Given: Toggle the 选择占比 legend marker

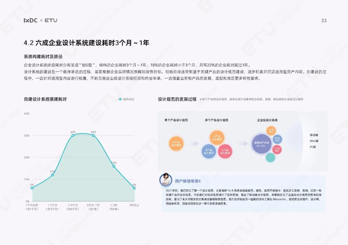Looking at the screenshot, I should [120, 99].
